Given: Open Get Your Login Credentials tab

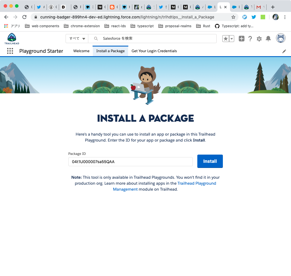Looking at the screenshot, I should click(x=154, y=51).
